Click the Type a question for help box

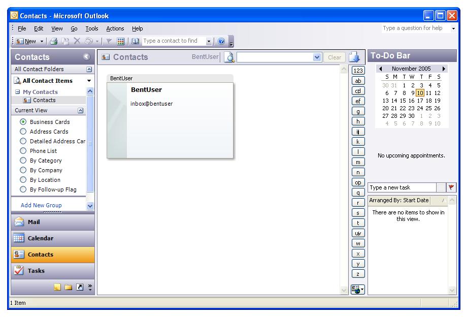(x=416, y=28)
